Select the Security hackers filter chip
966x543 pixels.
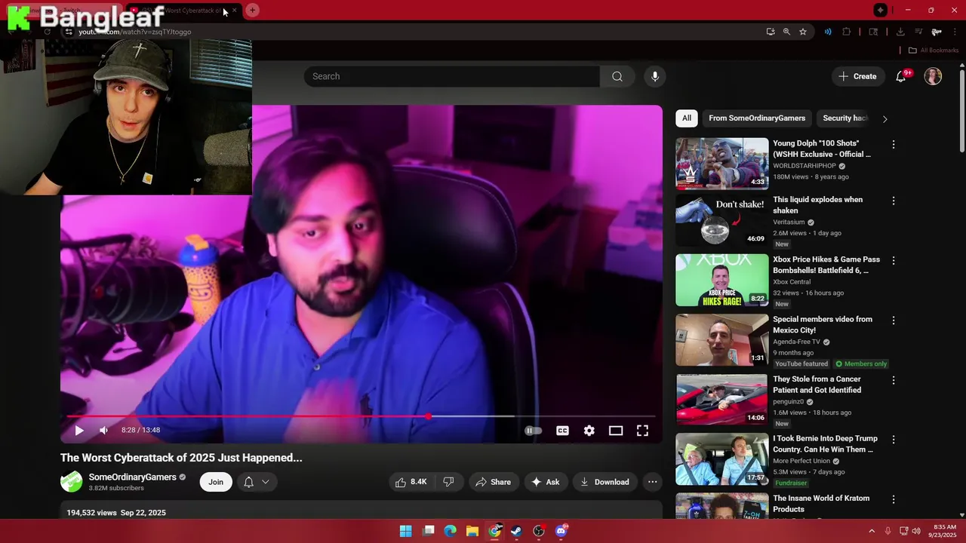point(845,118)
